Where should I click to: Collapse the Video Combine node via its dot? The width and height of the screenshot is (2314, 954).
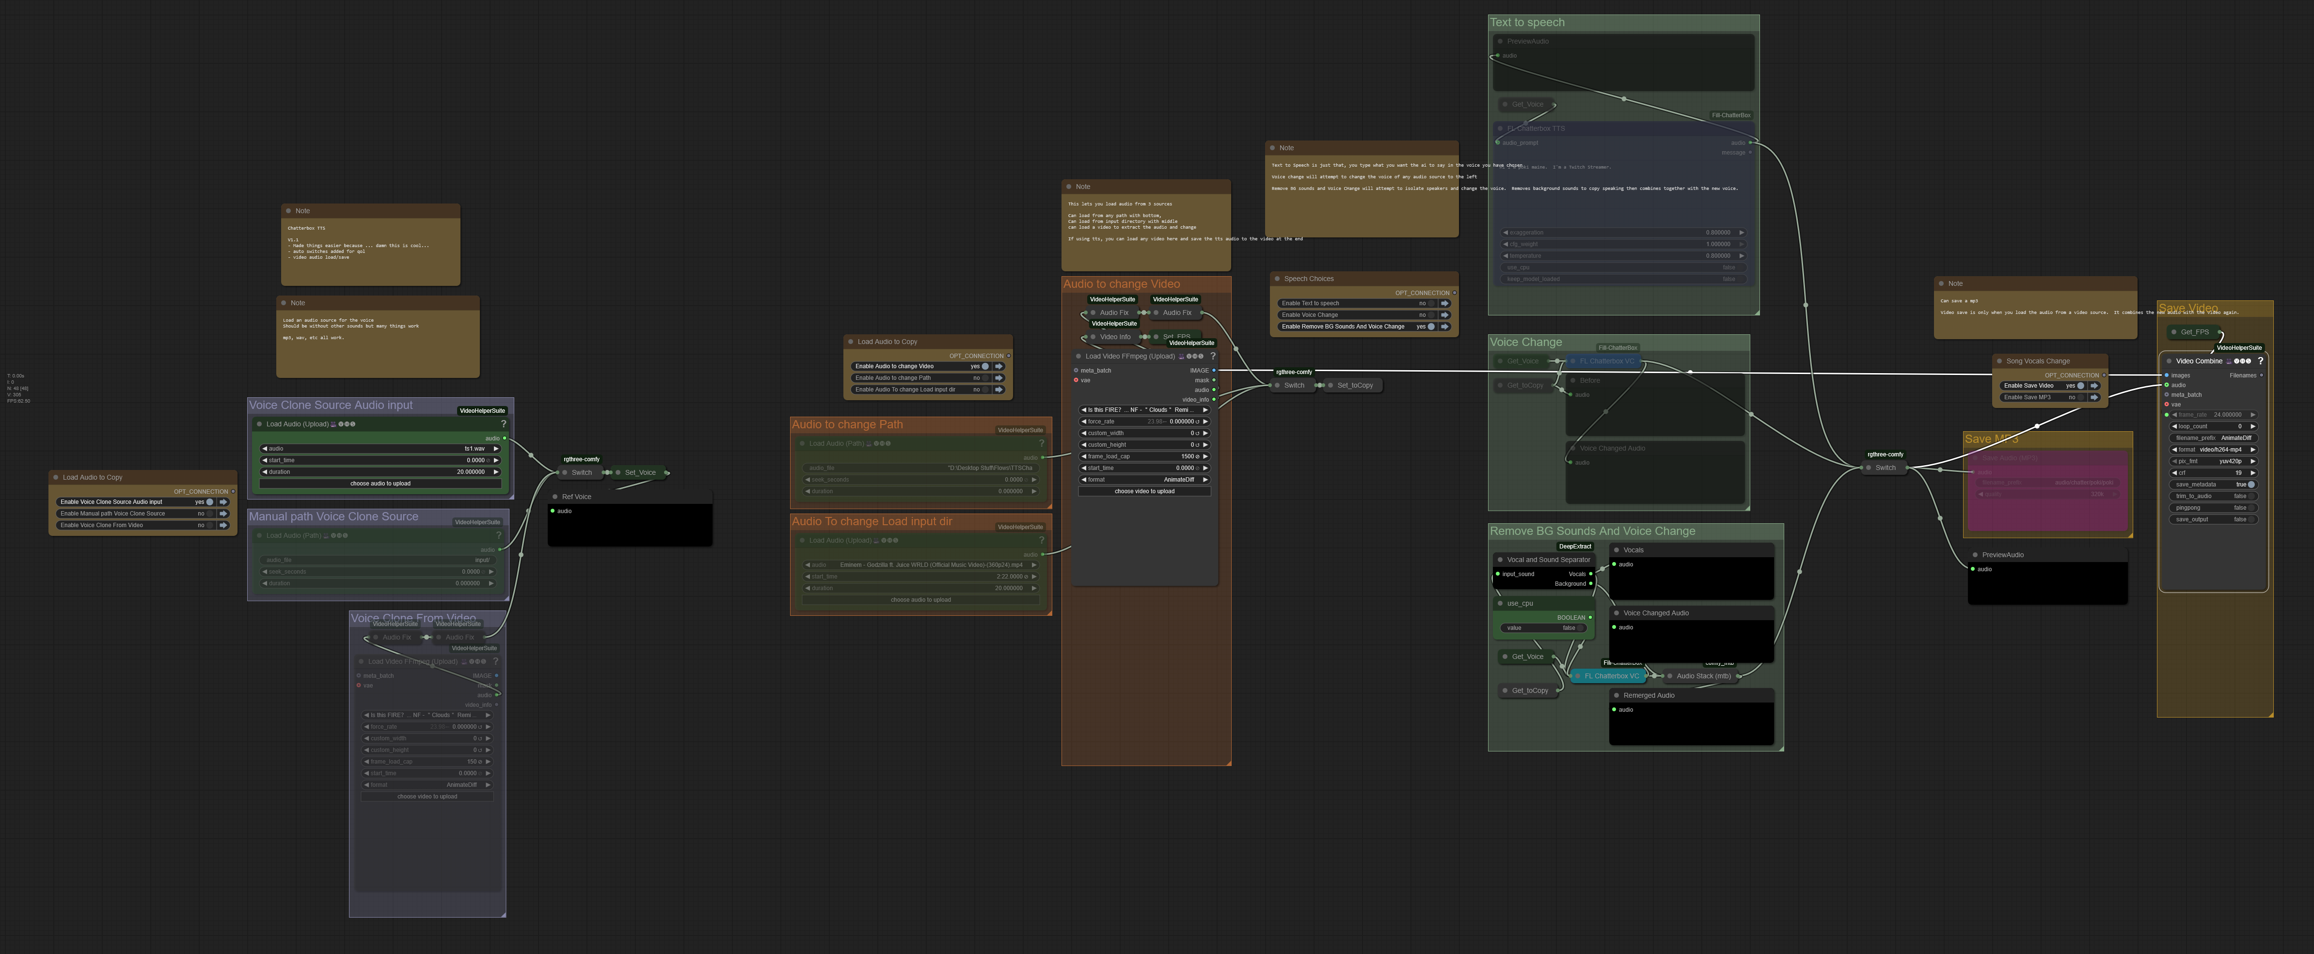[2170, 361]
